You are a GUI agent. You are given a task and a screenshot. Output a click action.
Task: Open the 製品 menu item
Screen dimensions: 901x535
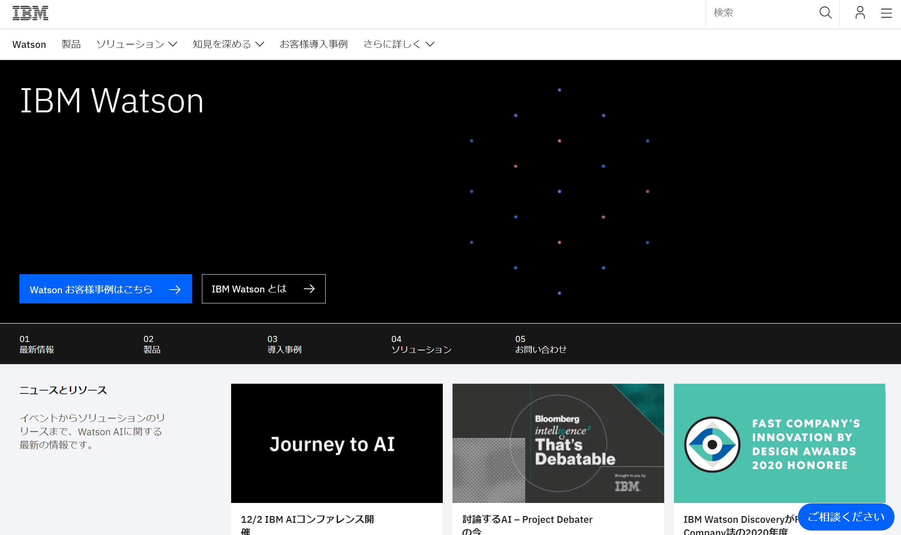tap(71, 44)
